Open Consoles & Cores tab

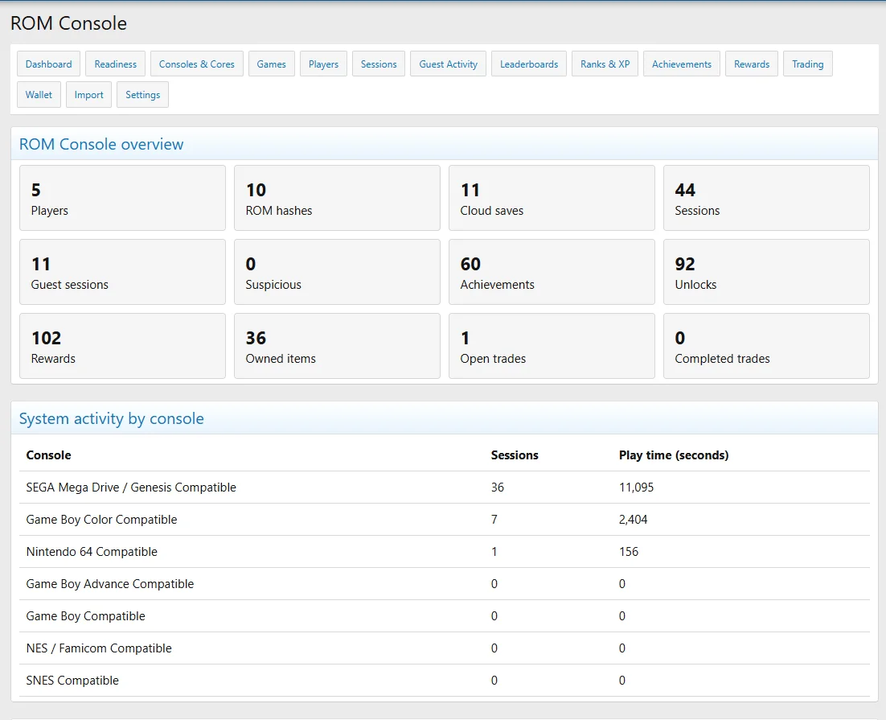click(x=197, y=64)
